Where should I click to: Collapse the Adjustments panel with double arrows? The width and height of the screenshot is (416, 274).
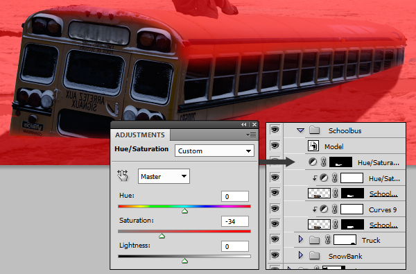tap(243, 125)
